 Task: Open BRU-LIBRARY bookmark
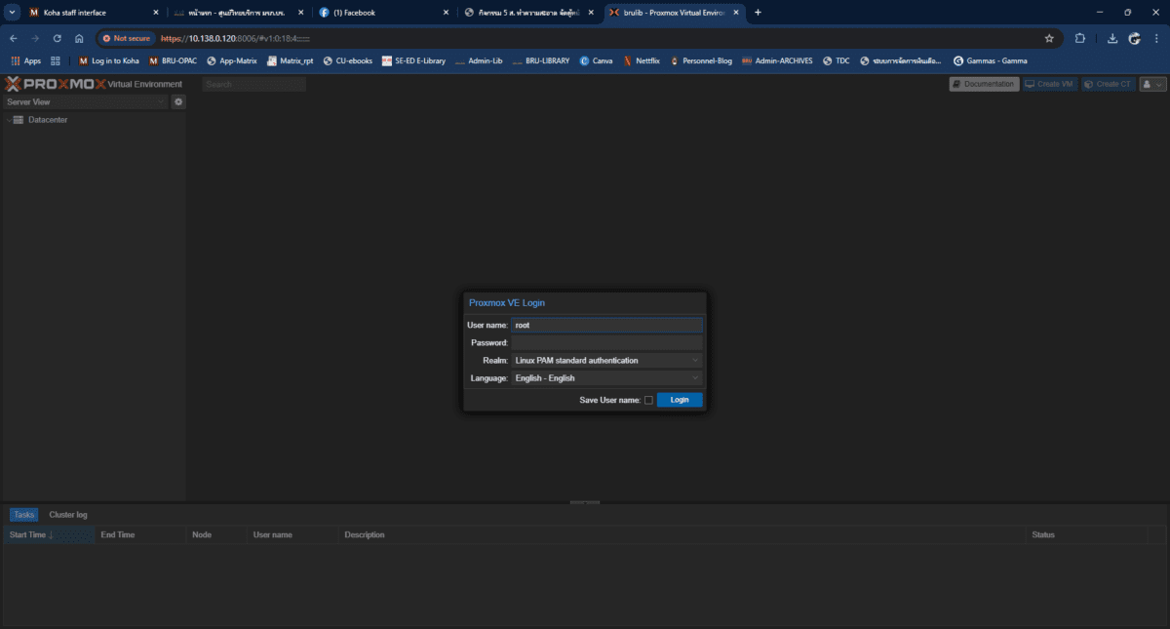tap(541, 60)
